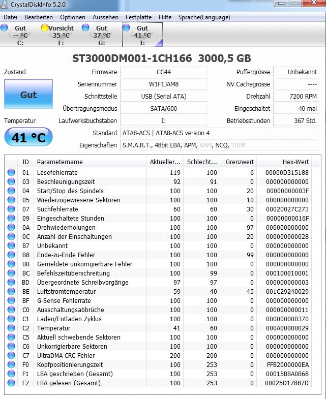Click status icon of Wiederzugewiesene Sektoren row
The image size is (326, 399).
coord(11,200)
